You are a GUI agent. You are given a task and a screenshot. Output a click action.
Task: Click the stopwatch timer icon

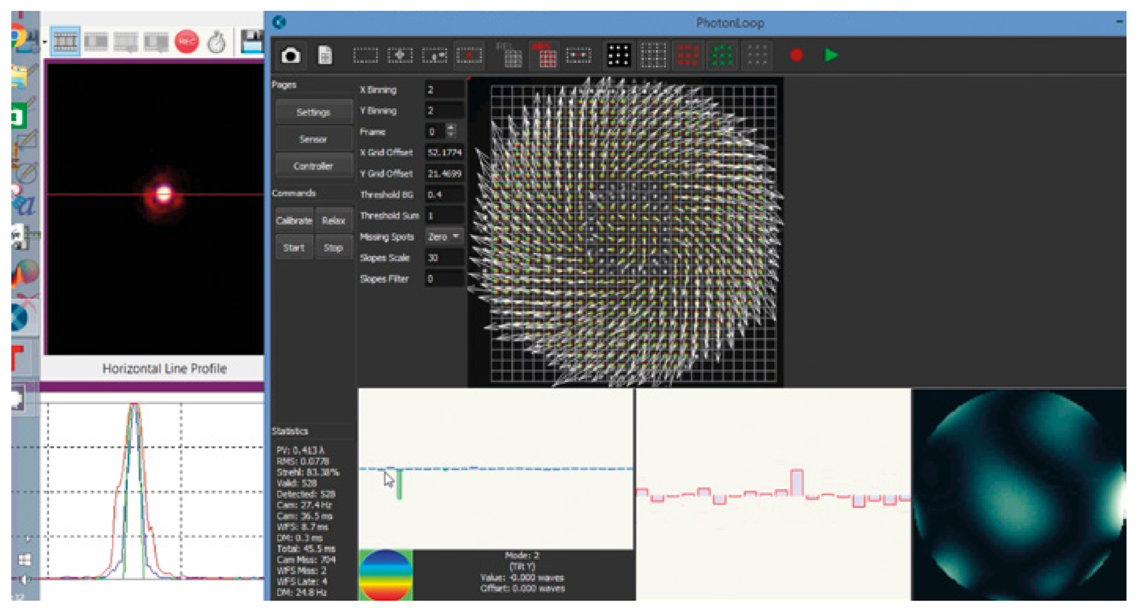[216, 42]
